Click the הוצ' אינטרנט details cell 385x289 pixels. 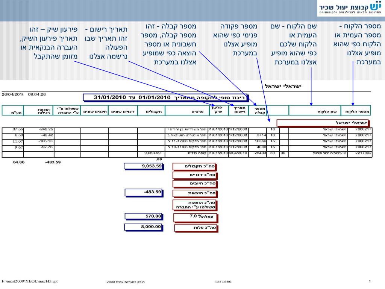point(186,135)
